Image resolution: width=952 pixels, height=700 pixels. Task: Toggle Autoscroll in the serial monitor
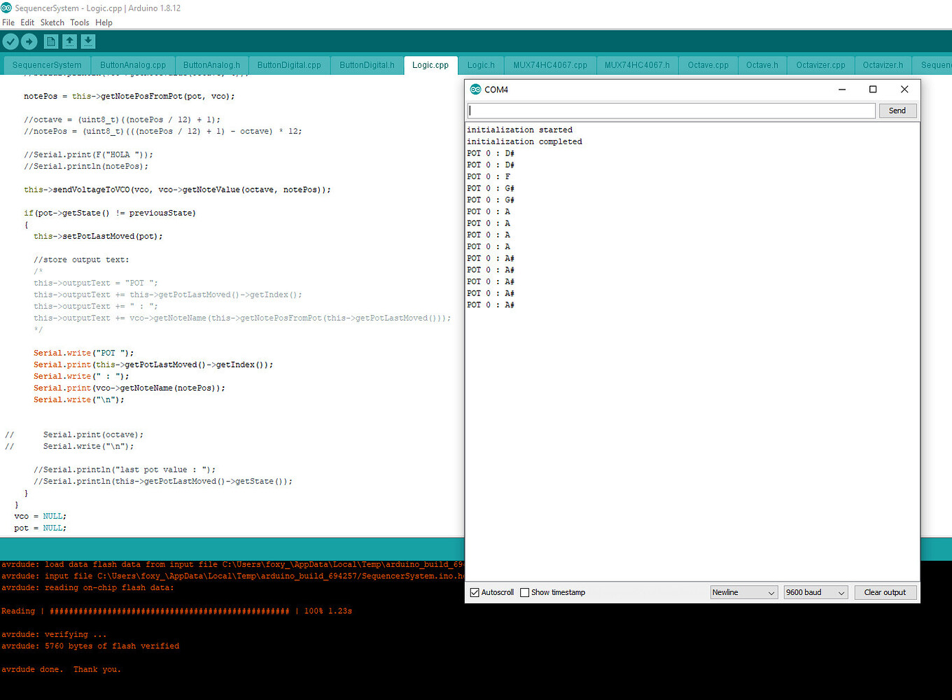474,592
